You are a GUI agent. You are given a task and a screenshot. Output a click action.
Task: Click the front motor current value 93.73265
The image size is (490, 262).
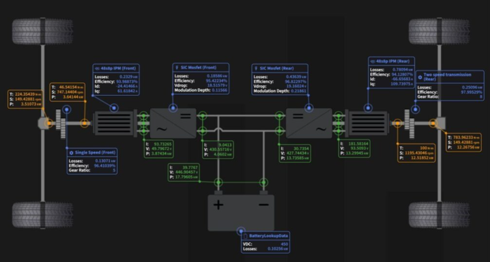point(162,144)
